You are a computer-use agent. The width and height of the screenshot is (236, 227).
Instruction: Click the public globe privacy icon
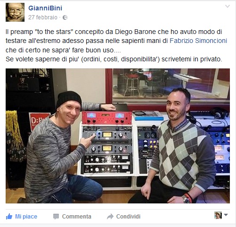point(65,17)
